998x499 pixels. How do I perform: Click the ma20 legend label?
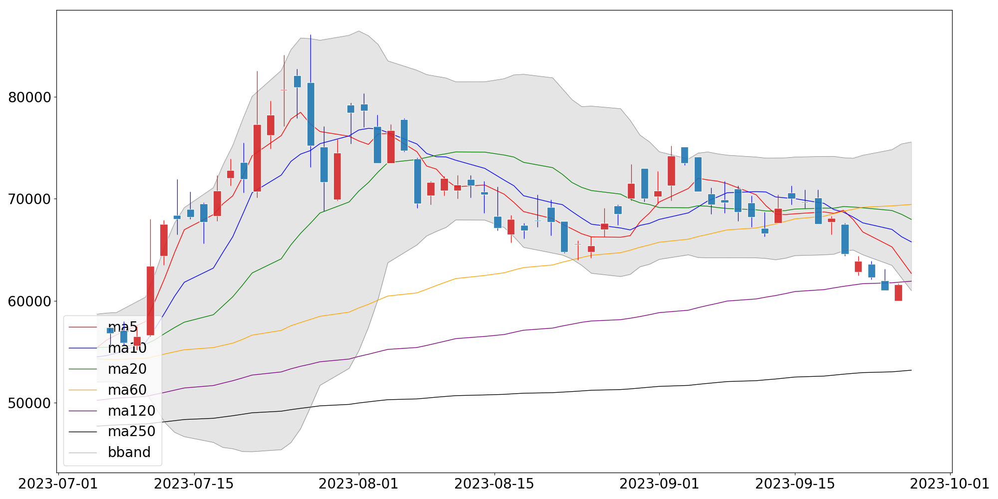coord(127,369)
